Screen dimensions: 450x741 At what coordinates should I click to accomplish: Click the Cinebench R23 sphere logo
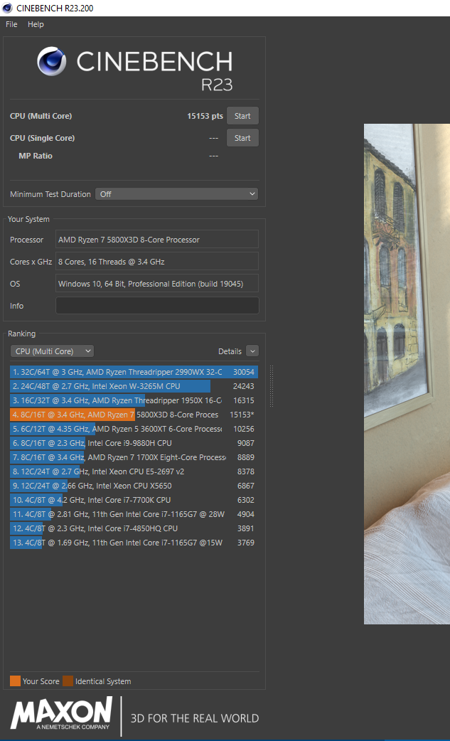pyautogui.click(x=51, y=61)
